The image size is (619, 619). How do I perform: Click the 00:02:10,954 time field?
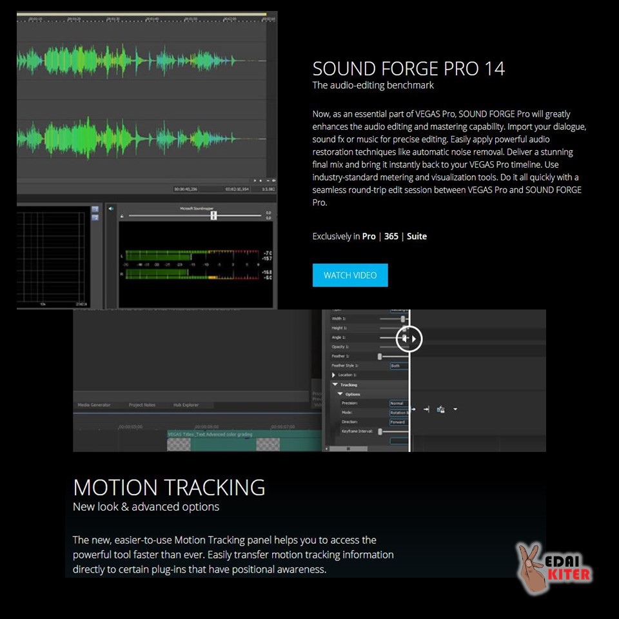coord(237,189)
